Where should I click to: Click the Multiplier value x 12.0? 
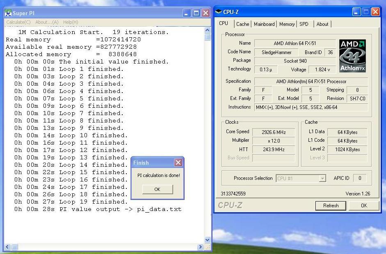274,141
